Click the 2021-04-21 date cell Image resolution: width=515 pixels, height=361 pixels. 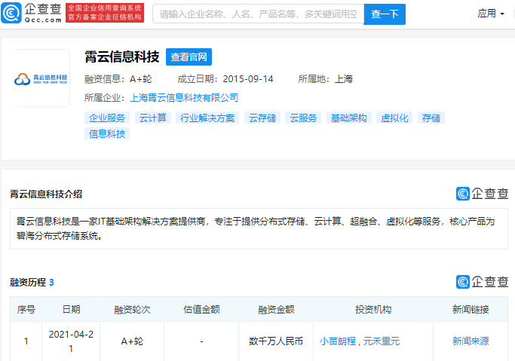(71, 341)
